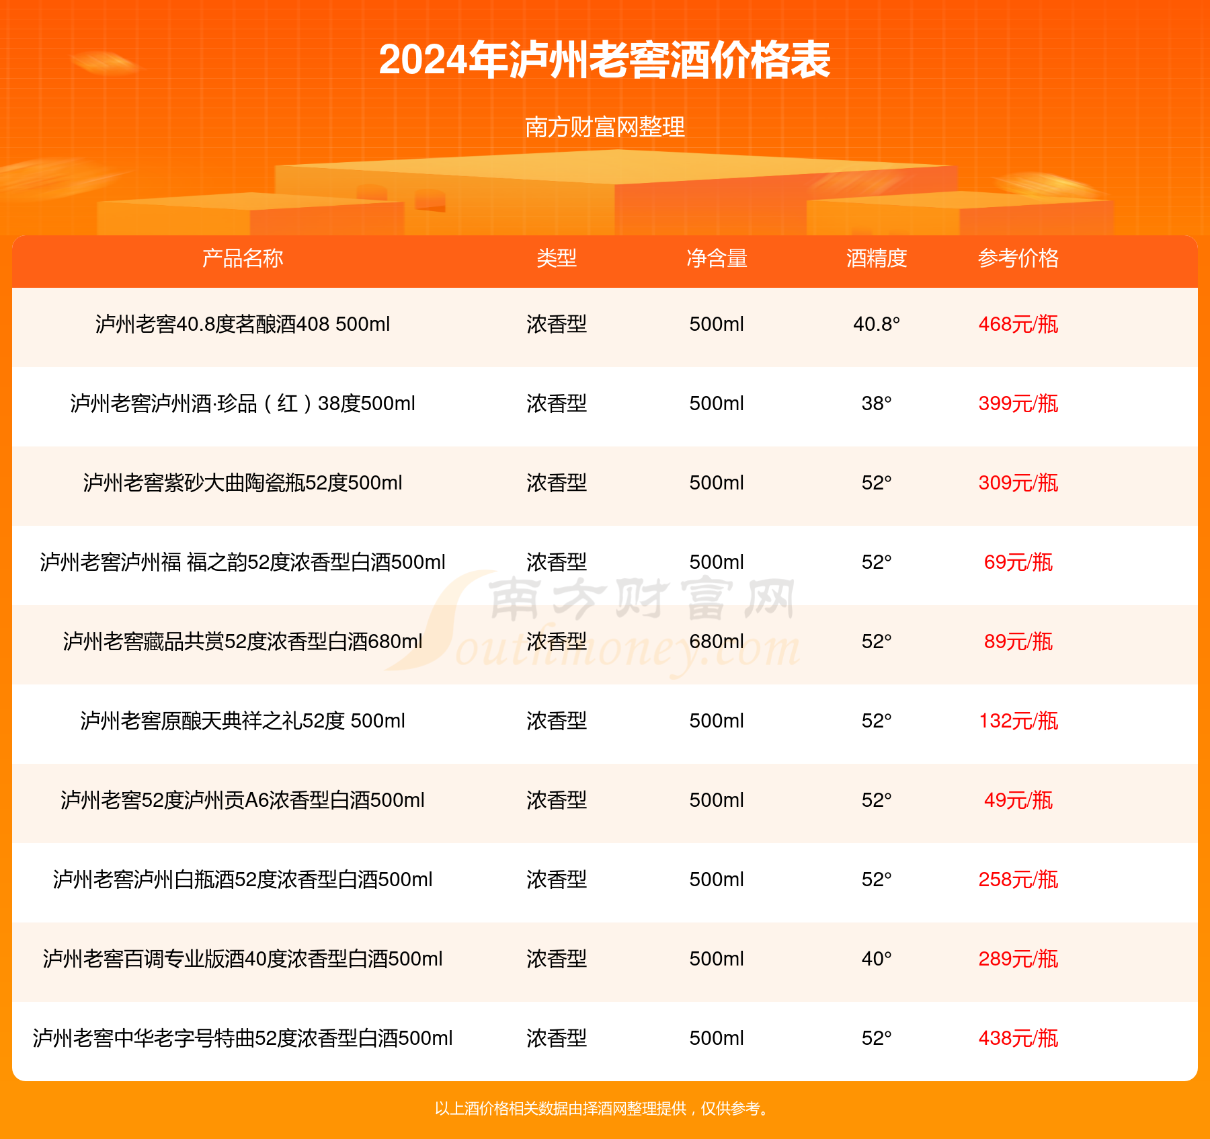The width and height of the screenshot is (1210, 1139).
Task: Select product 泸州老窖泸州白瓶酒52度浓香型白酒500ml
Action: (x=243, y=879)
